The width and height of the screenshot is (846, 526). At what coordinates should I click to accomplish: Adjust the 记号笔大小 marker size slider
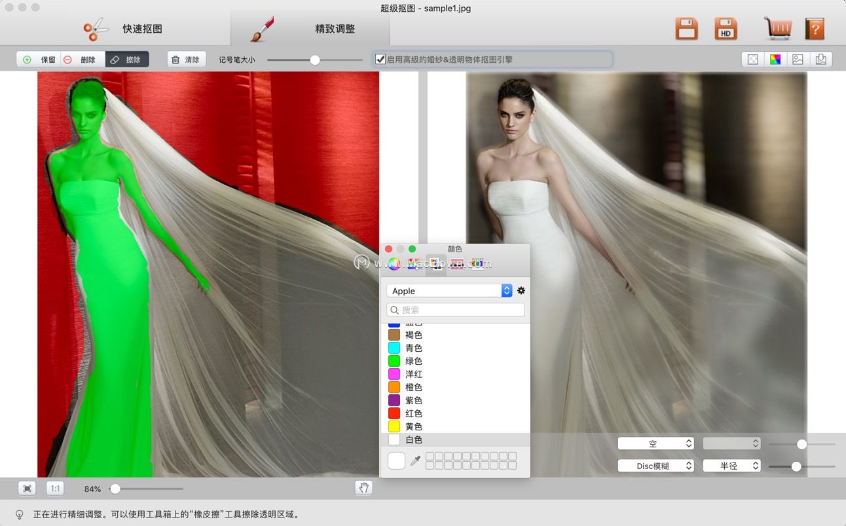point(315,60)
